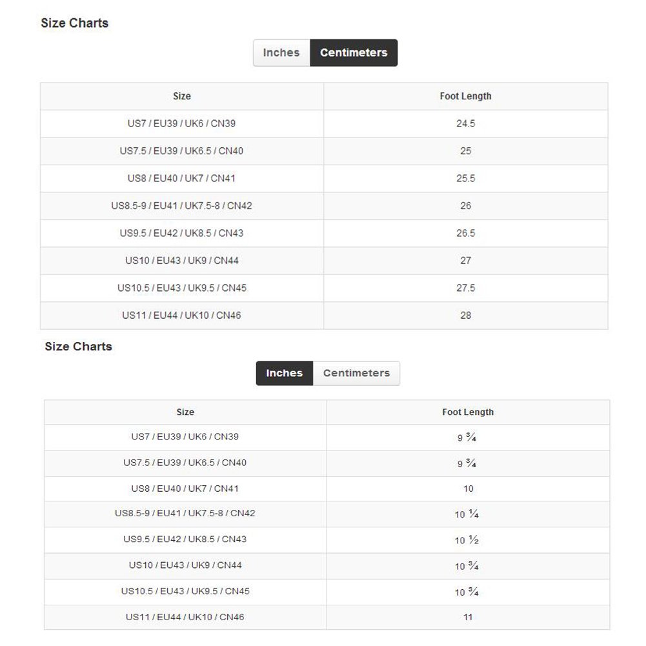Click US10 / EU43 / UK9 size in inches table
This screenshot has width=646, height=646.
tap(185, 565)
